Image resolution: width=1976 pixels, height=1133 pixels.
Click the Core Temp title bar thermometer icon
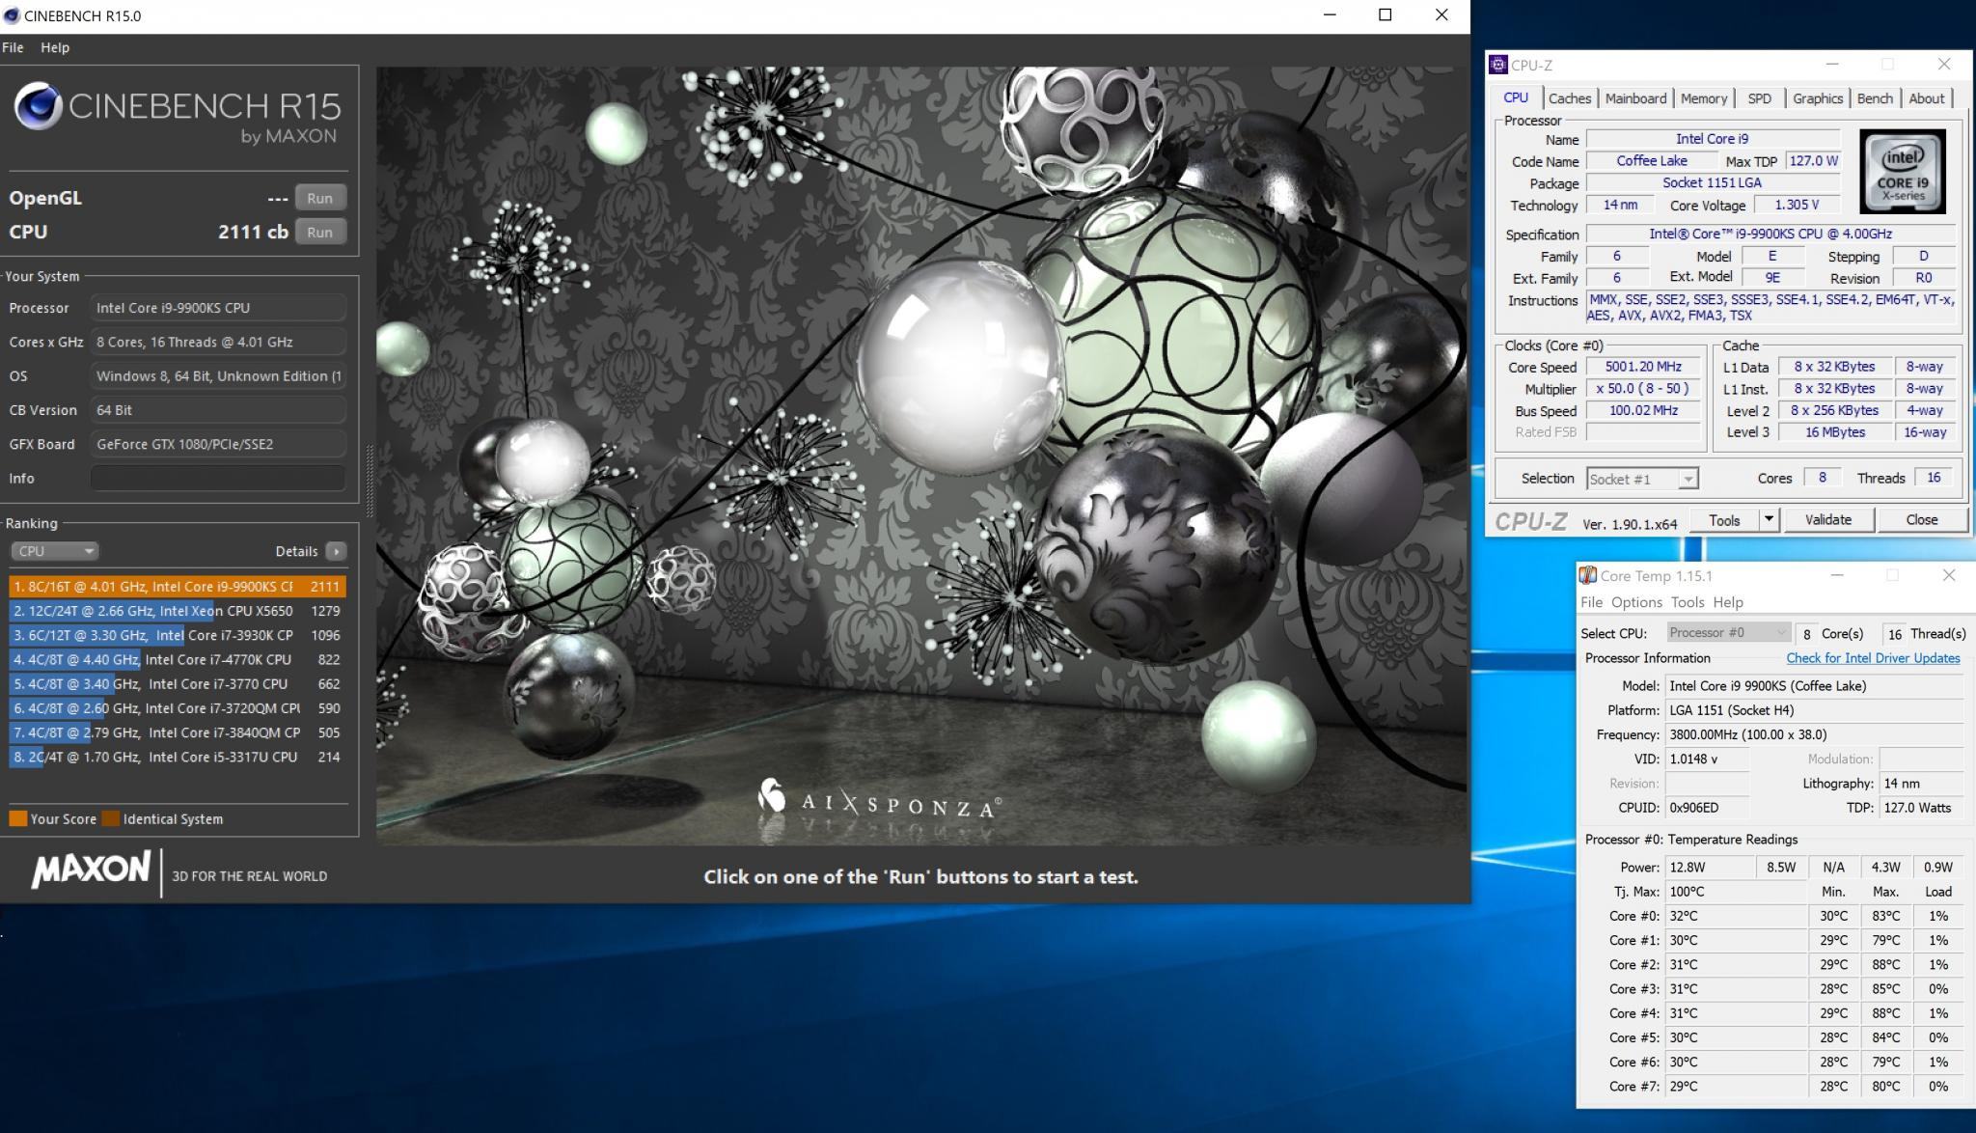tap(1587, 575)
